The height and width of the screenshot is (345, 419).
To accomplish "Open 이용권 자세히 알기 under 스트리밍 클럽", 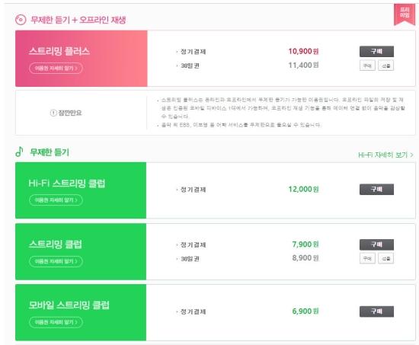I will click(56, 261).
